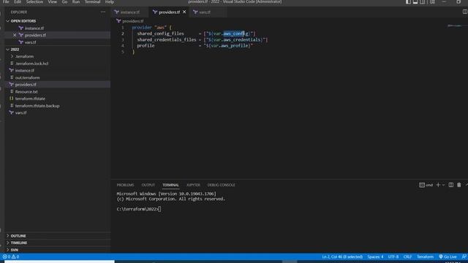Open terraform.tfstate.backup in explorer
This screenshot has width=468, height=263.
37,106
